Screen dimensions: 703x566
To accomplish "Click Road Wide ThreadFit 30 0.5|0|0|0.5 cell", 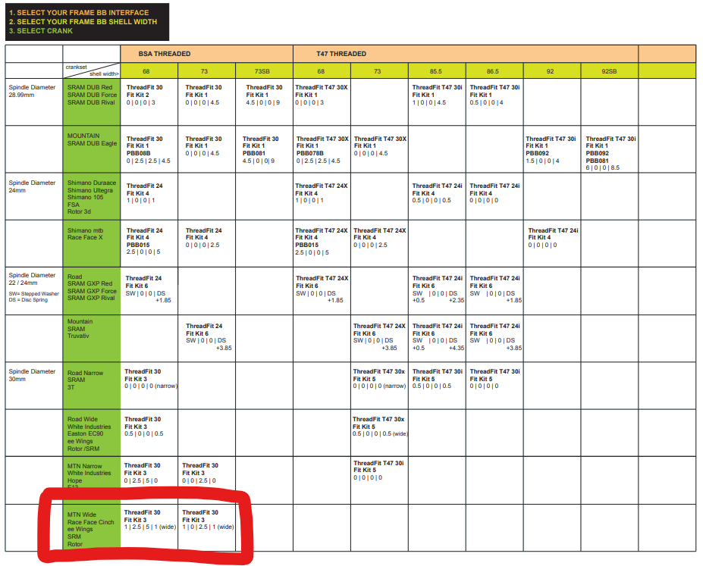I will pyautogui.click(x=149, y=433).
